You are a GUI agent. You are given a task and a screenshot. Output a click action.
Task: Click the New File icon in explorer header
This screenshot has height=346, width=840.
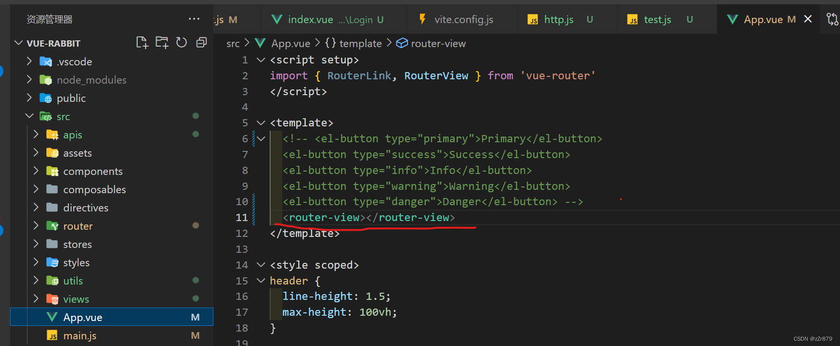142,43
